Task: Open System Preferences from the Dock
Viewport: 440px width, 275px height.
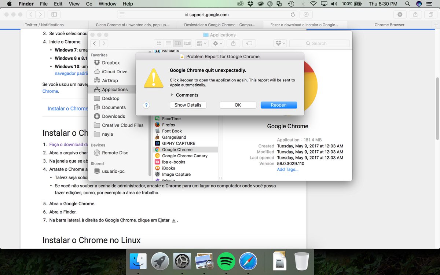Action: pyautogui.click(x=182, y=261)
